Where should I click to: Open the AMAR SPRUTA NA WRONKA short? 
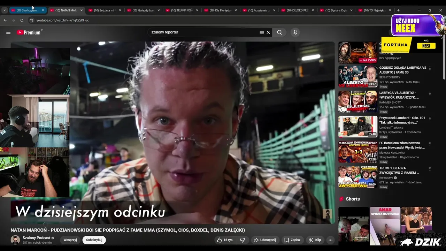pyautogui.click(x=385, y=226)
